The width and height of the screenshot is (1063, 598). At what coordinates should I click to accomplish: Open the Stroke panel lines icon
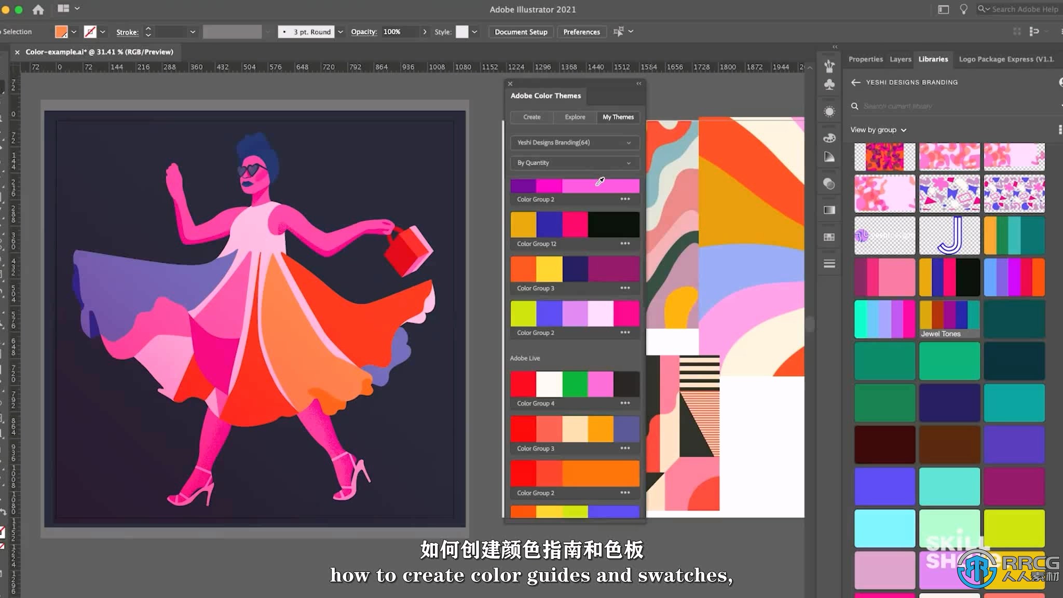[x=829, y=264]
